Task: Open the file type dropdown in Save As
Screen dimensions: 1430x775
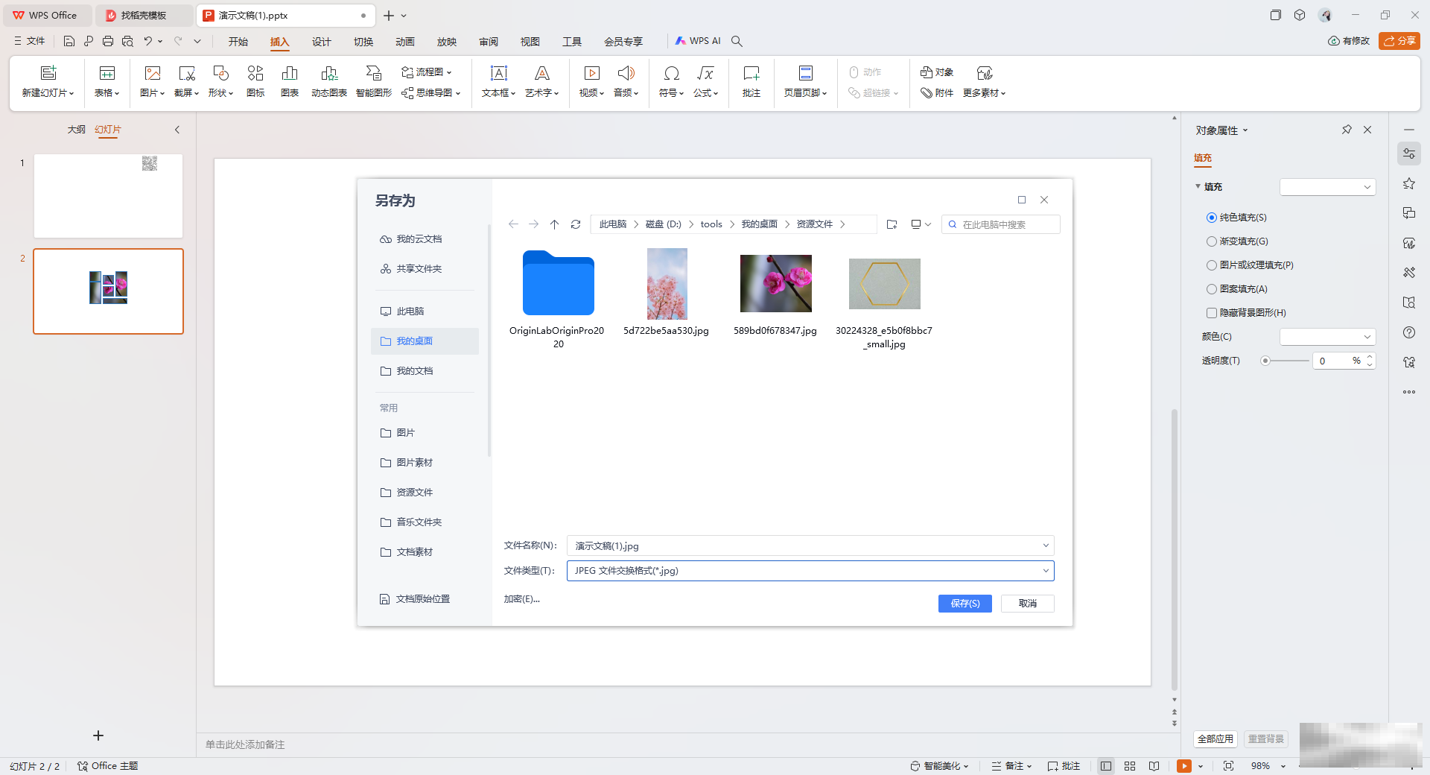Action: pyautogui.click(x=1046, y=570)
